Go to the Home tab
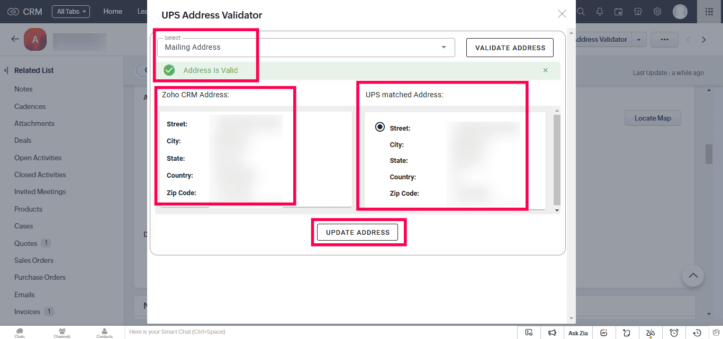Viewport: 723px width, 339px height. 113,12
